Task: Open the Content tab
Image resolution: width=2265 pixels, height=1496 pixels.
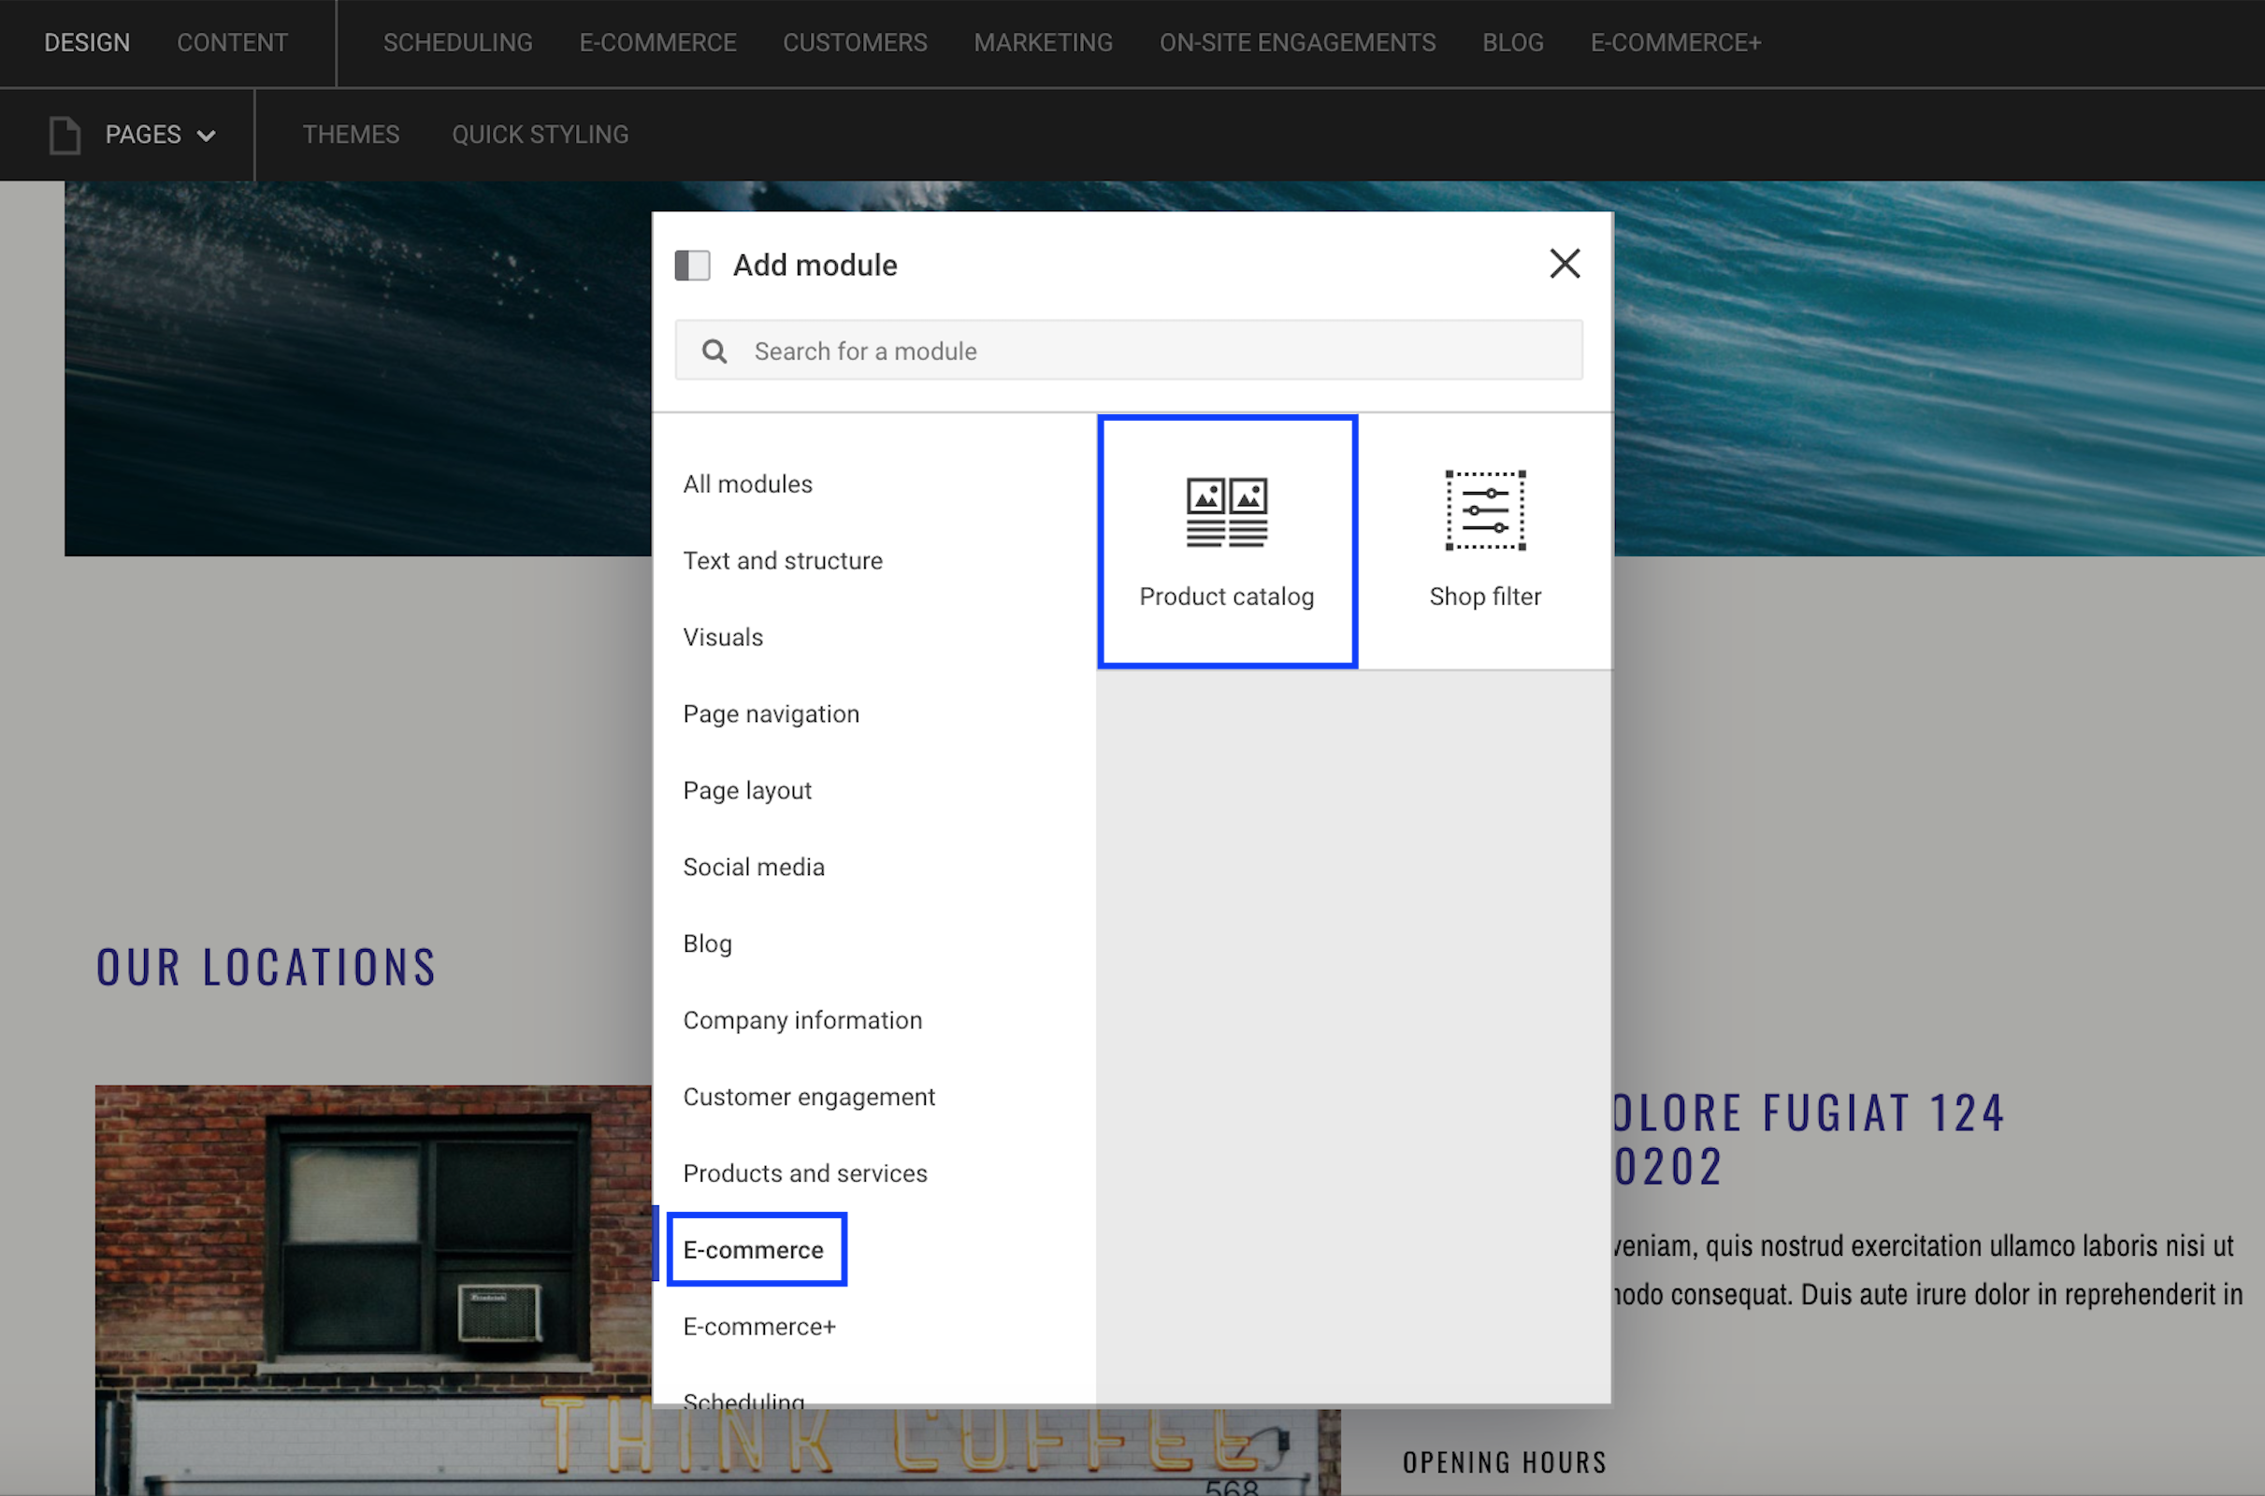Action: tap(232, 43)
